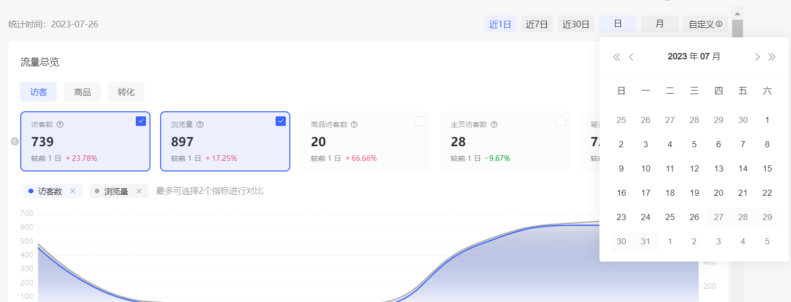The width and height of the screenshot is (791, 302).
Task: Select 近7日 time range
Action: pyautogui.click(x=537, y=24)
